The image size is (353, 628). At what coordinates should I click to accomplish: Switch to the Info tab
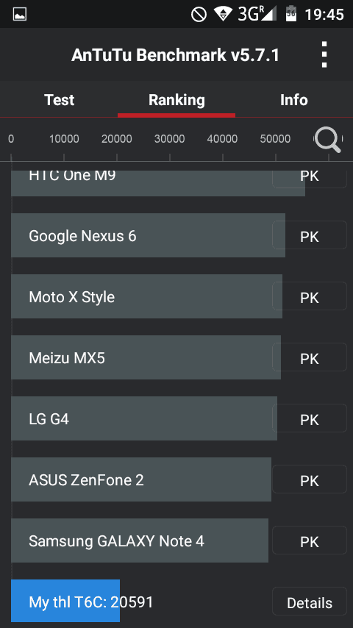point(293,100)
